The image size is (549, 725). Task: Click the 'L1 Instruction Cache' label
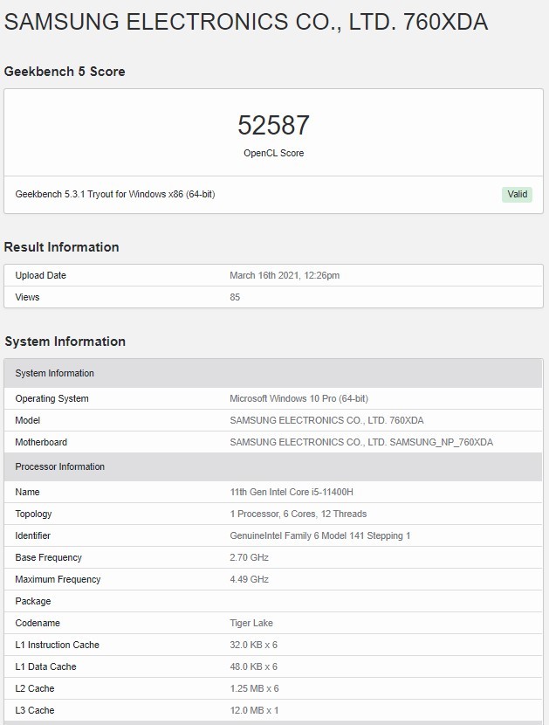tap(58, 645)
